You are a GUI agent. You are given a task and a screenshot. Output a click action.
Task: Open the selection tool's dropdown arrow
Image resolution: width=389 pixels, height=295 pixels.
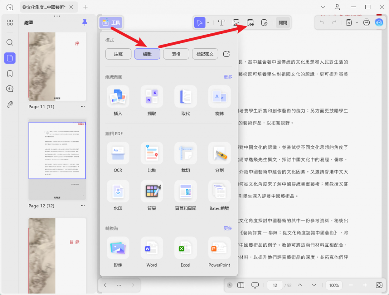207,22
